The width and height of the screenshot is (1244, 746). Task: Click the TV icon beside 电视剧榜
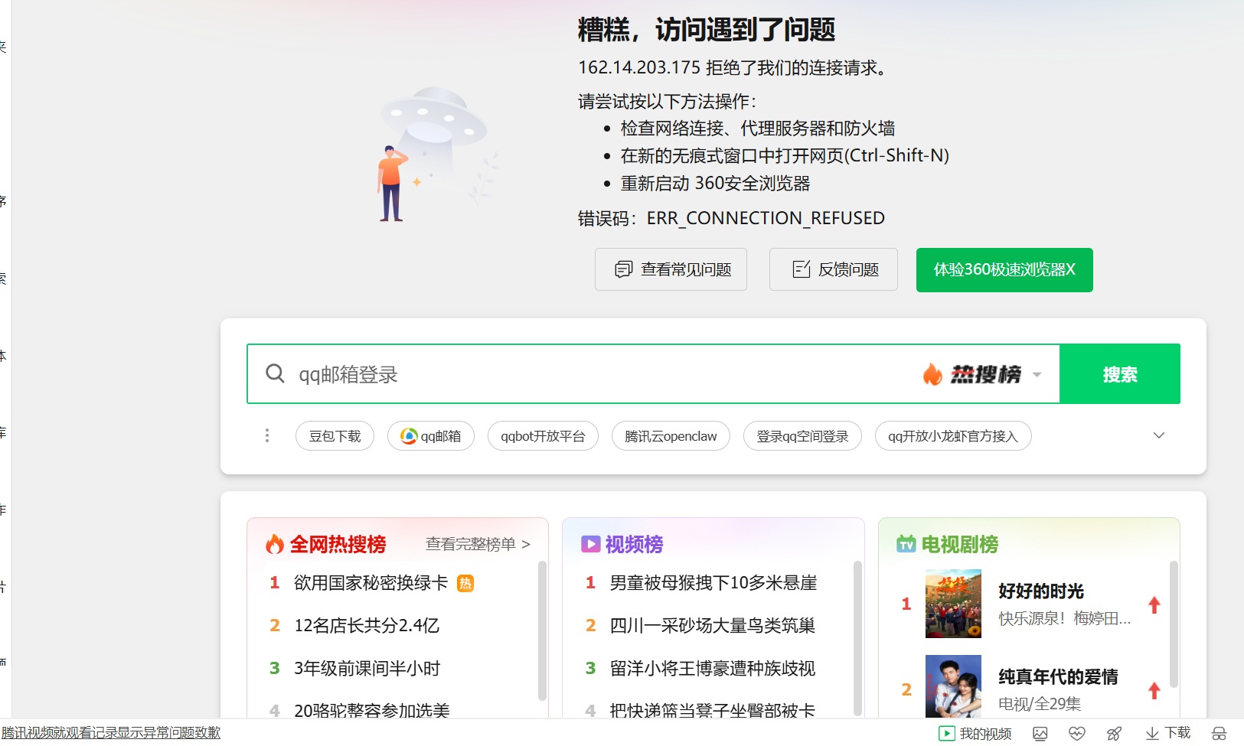(x=906, y=544)
